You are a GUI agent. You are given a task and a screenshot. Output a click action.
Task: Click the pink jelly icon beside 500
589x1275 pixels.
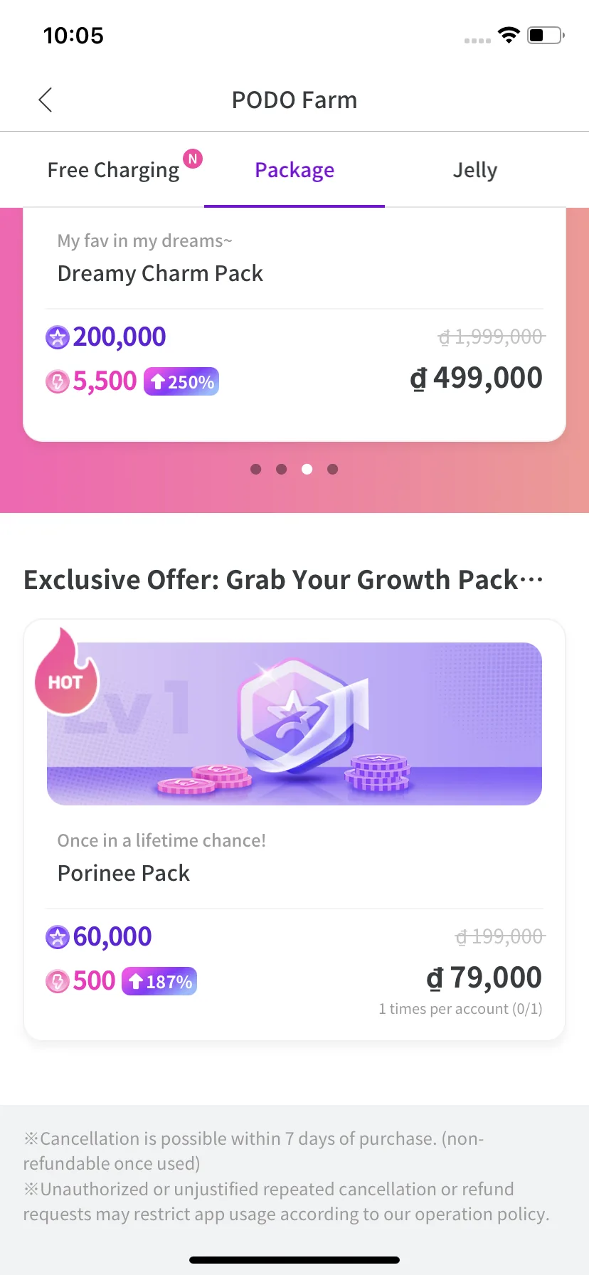pyautogui.click(x=58, y=981)
